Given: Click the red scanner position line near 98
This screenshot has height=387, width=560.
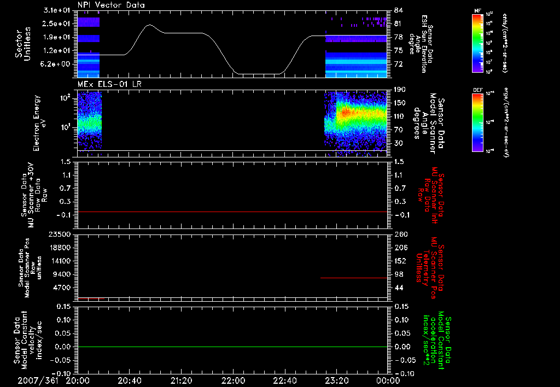Looking at the screenshot, I should point(354,278).
